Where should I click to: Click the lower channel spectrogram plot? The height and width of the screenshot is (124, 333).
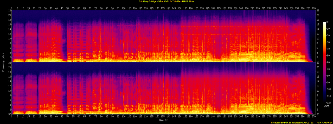coord(164,88)
